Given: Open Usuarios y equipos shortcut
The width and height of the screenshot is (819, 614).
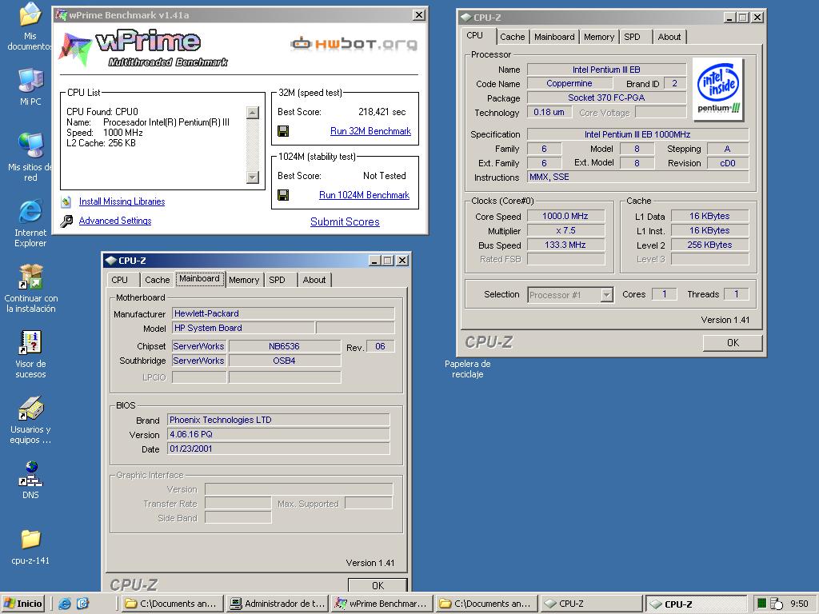Looking at the screenshot, I should coord(30,409).
